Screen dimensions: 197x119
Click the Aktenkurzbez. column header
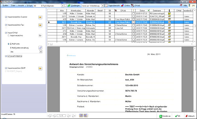[x=76, y=10]
